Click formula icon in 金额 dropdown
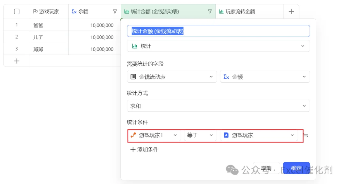 [x=226, y=77]
